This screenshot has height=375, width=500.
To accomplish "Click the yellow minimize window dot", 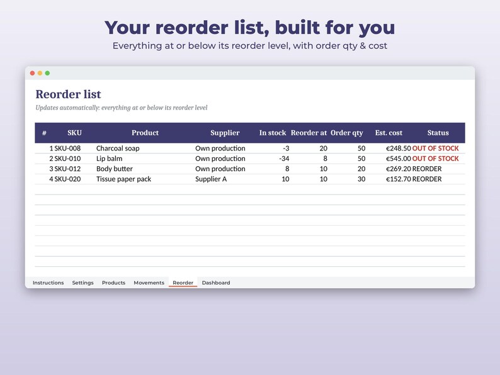I will (x=40, y=73).
